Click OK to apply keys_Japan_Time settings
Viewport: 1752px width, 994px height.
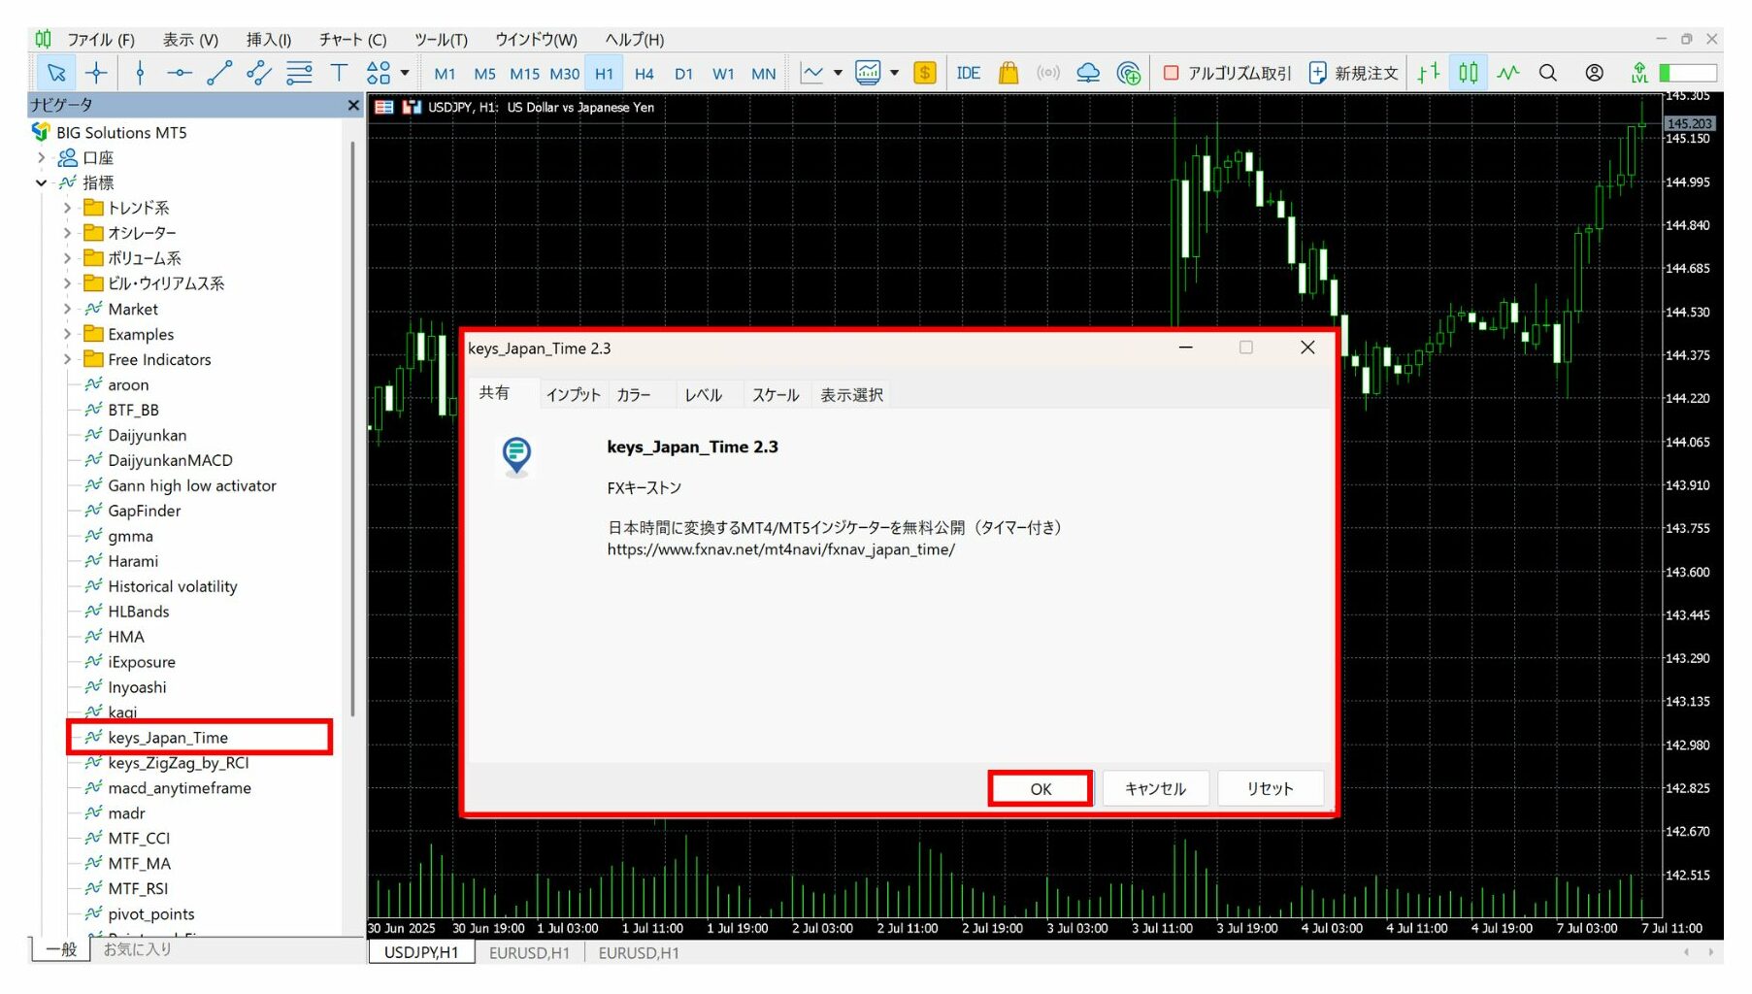1039,788
